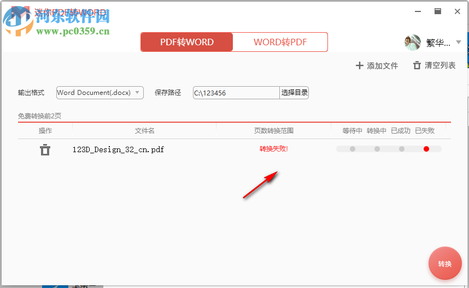The width and height of the screenshot is (469, 288).
Task: Maximize the converter window
Action: click(438, 11)
